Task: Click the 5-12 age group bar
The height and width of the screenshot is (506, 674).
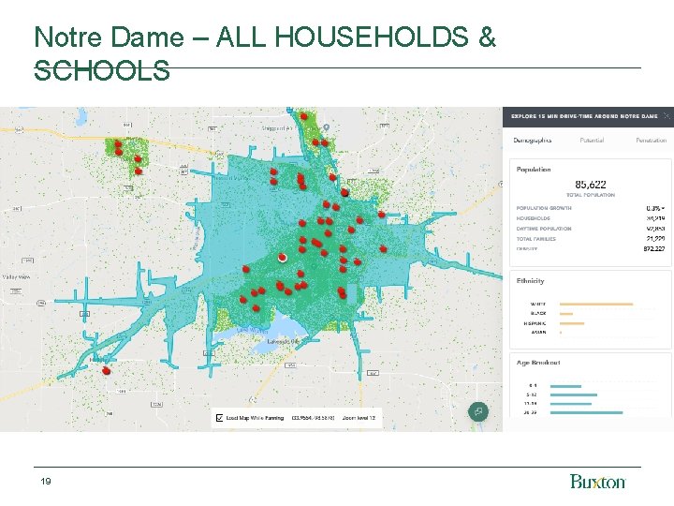Action: (x=574, y=394)
